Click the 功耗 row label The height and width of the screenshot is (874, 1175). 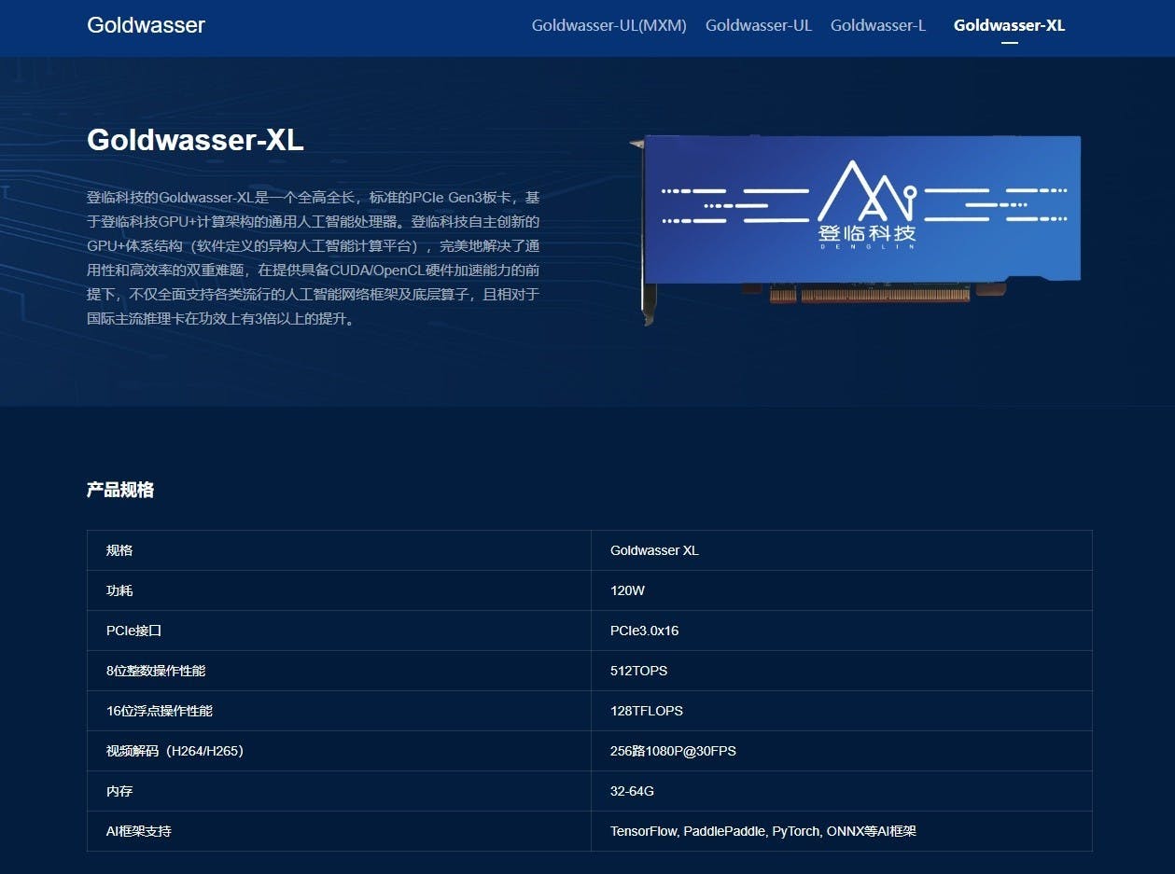119,590
